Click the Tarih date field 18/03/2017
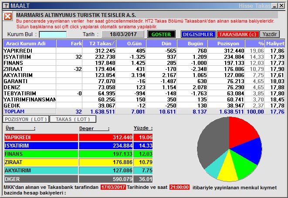 click(x=123, y=34)
